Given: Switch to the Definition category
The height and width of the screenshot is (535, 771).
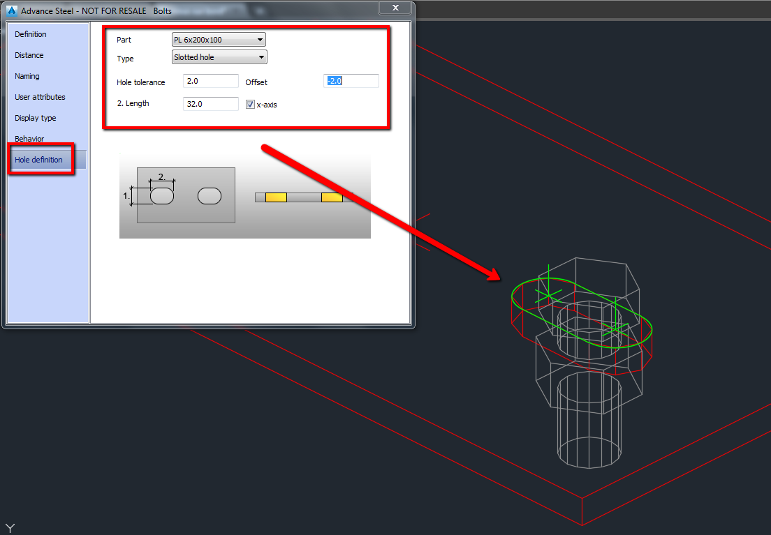Looking at the screenshot, I should tap(31, 33).
